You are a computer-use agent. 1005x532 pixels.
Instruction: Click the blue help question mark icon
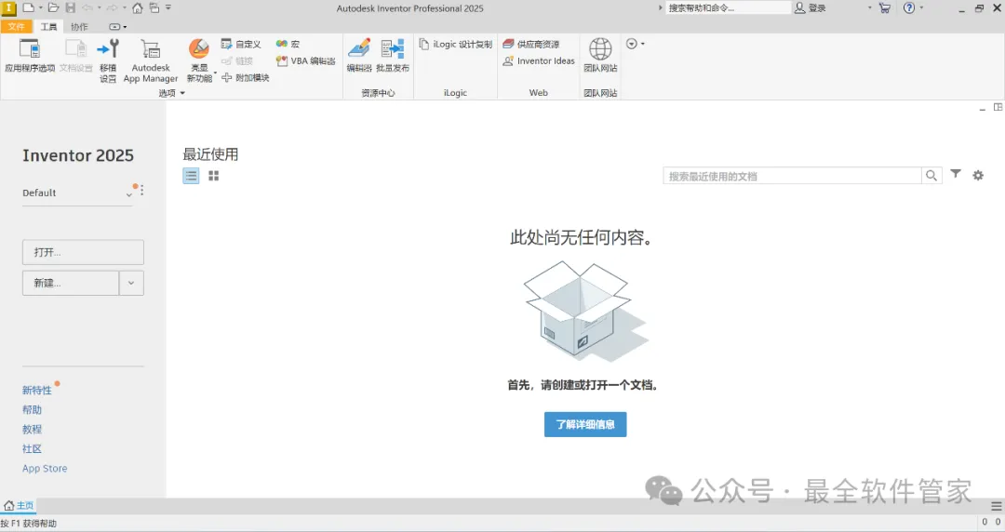[x=909, y=7]
